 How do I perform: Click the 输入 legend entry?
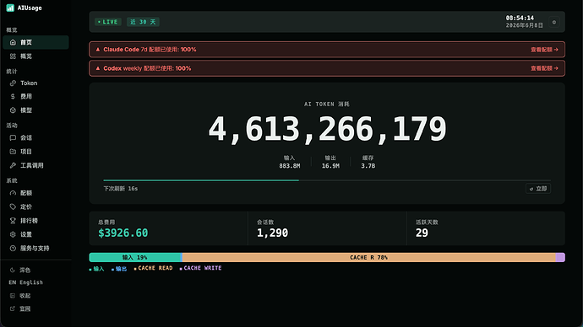pos(96,268)
